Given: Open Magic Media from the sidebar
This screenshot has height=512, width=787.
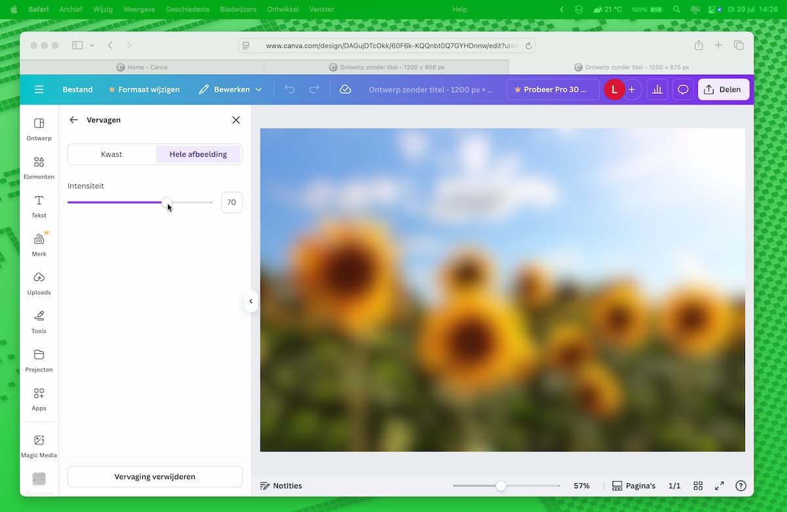Looking at the screenshot, I should pyautogui.click(x=39, y=445).
